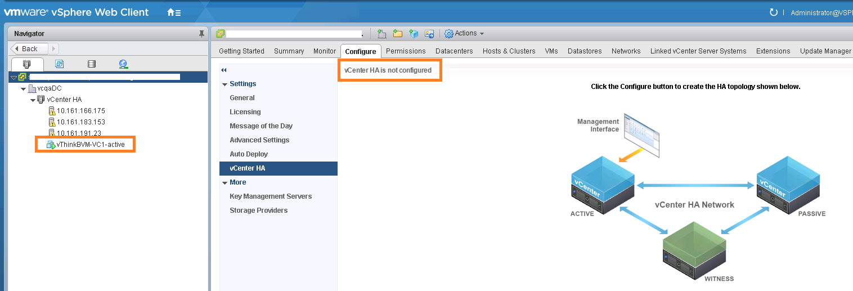Click 'vCenter HA is not configured' text
Screen dimensions: 853x291
(388, 70)
